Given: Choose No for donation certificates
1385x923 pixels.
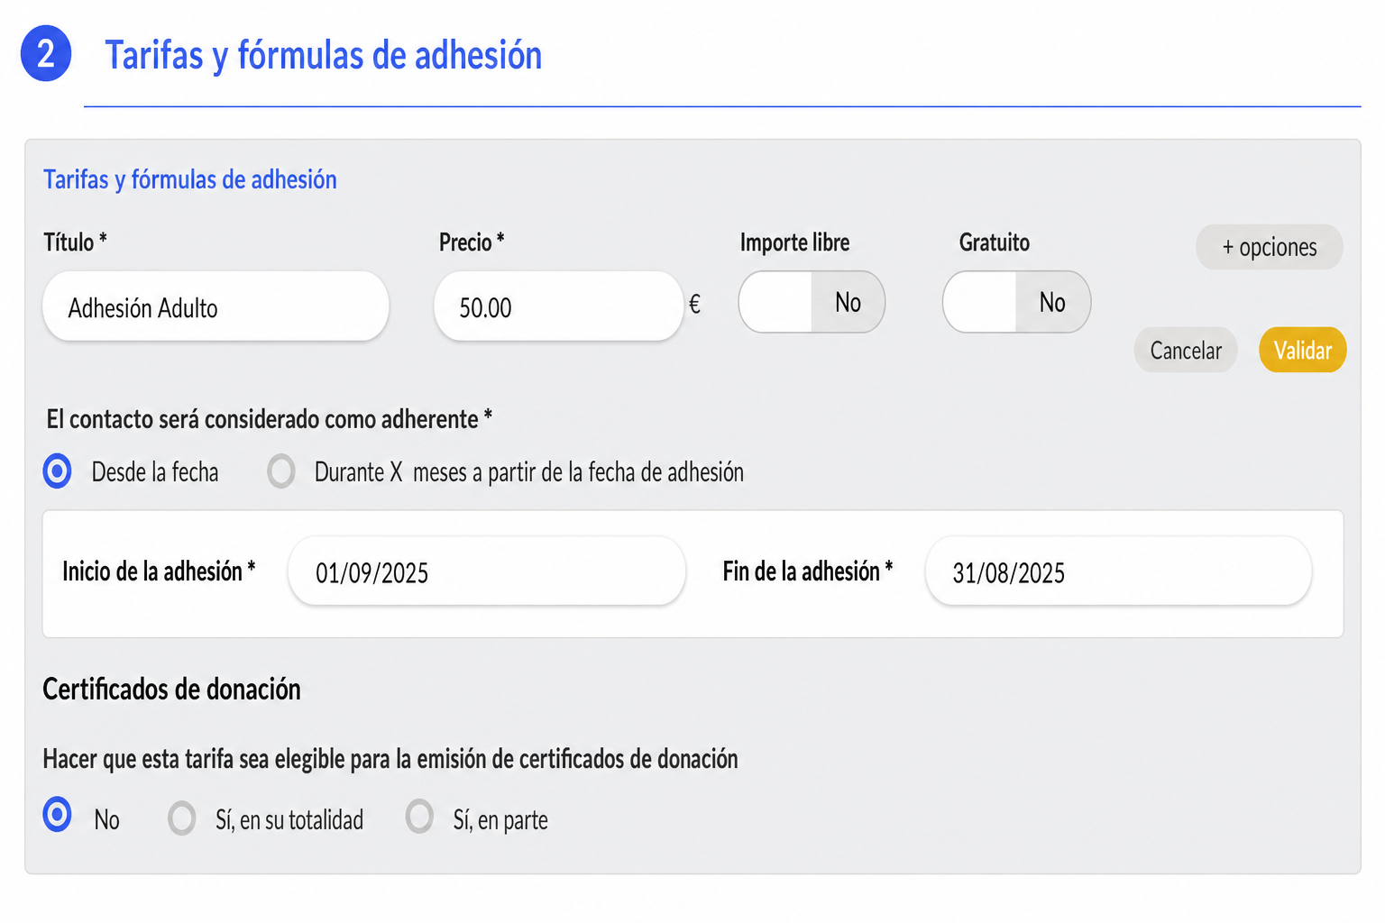Looking at the screenshot, I should tap(58, 815).
